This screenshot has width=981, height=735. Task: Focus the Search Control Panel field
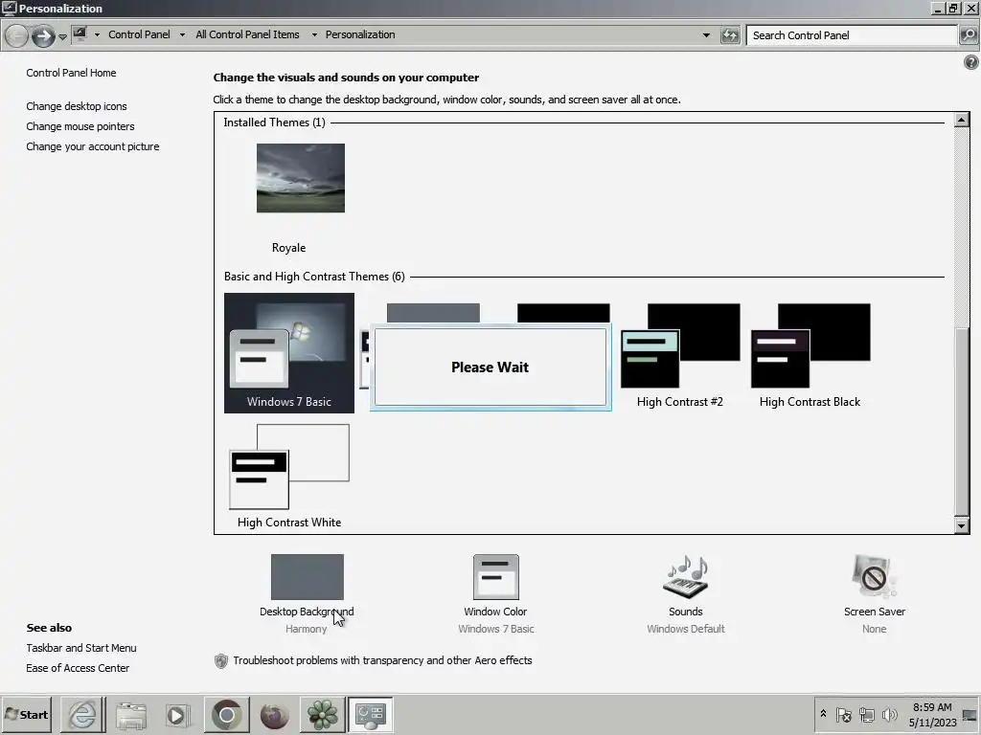tap(852, 35)
